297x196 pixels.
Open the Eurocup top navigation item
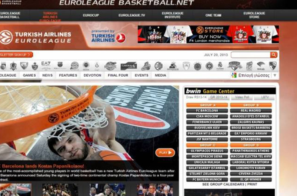(x=91, y=15)
